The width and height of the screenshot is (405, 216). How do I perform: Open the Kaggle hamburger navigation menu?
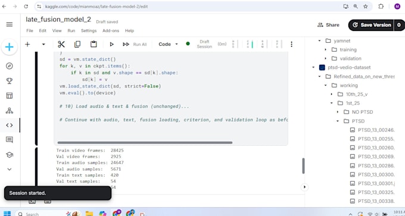pos(10,24)
